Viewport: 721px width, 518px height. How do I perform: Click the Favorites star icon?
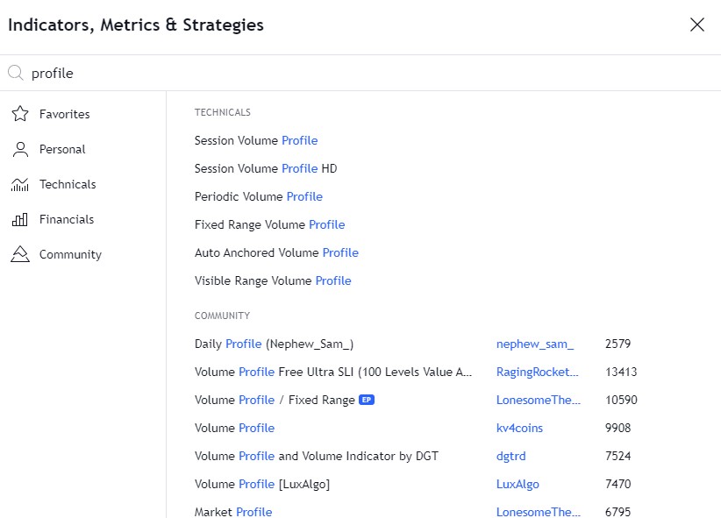pos(20,114)
